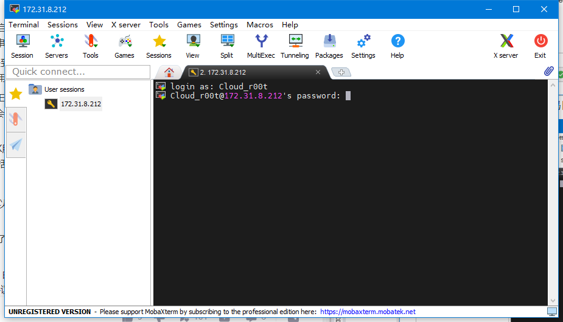This screenshot has width=563, height=322.
Task: Toggle the X server icon
Action: 506,46
